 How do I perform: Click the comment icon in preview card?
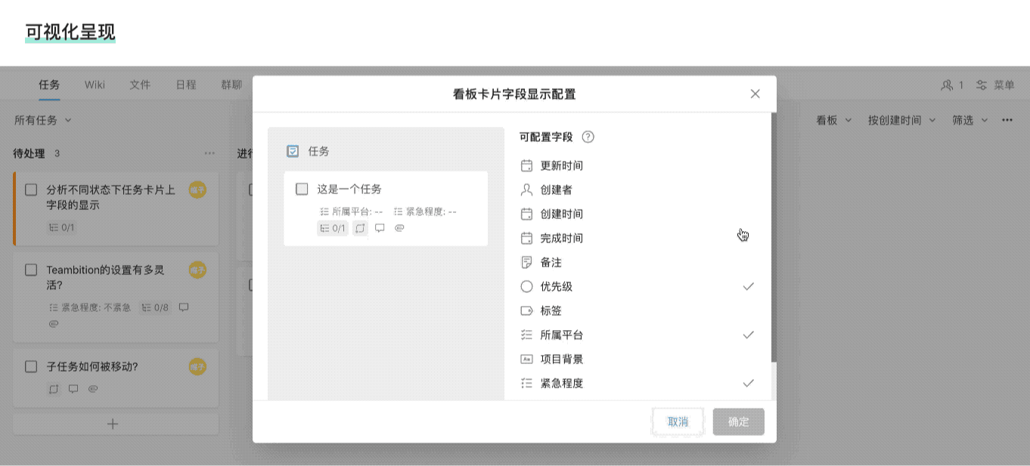[x=380, y=228]
